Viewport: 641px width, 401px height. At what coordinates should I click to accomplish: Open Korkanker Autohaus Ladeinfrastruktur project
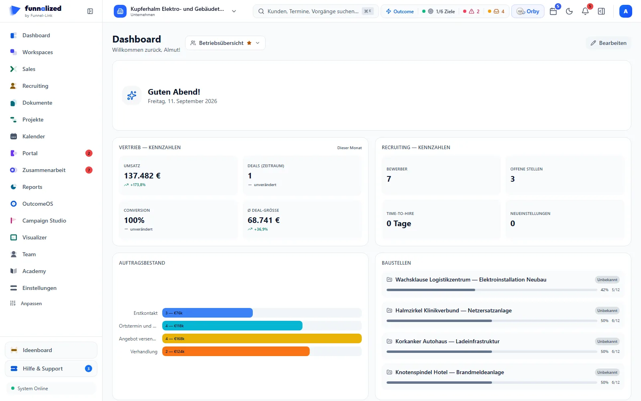click(x=503, y=346)
